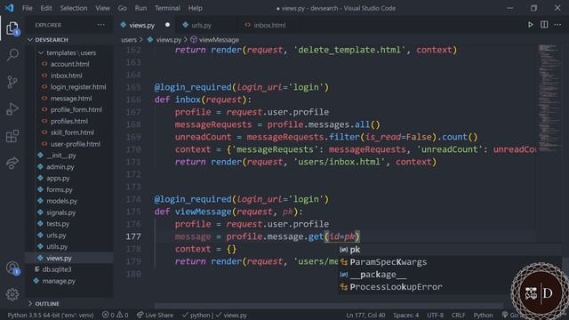569x320 pixels.
Task: Open Source Control view
Action: (12, 82)
